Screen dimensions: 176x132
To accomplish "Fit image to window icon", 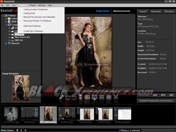I will tap(109, 97).
